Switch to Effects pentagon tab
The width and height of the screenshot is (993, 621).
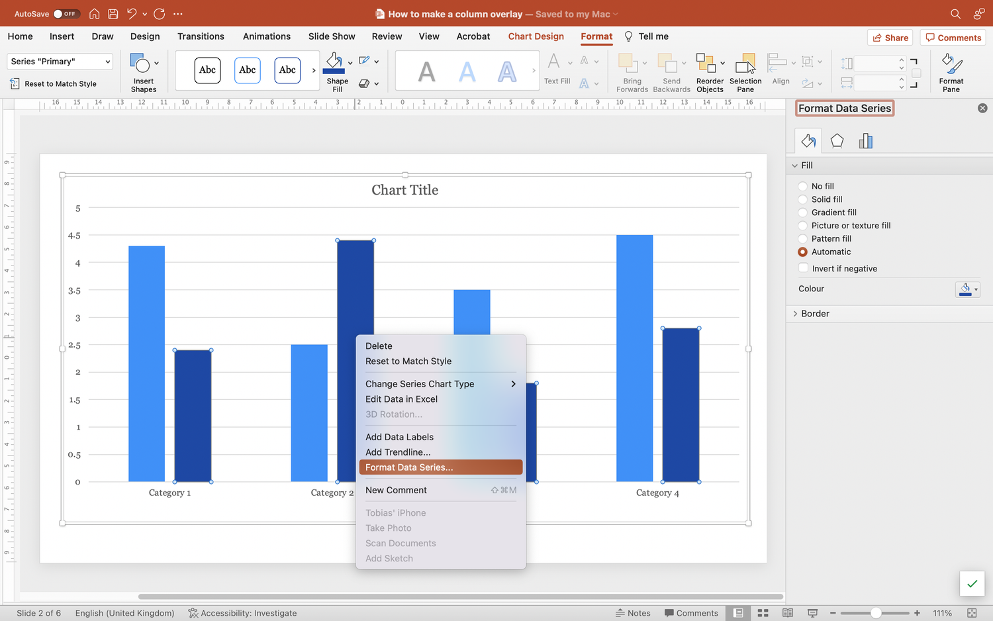pos(837,140)
